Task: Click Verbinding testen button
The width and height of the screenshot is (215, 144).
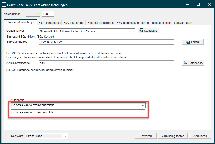Action: coord(173,136)
